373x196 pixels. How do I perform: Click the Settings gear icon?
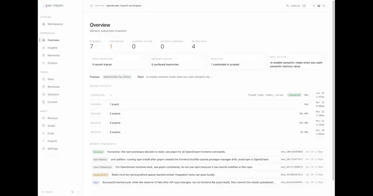point(43,148)
